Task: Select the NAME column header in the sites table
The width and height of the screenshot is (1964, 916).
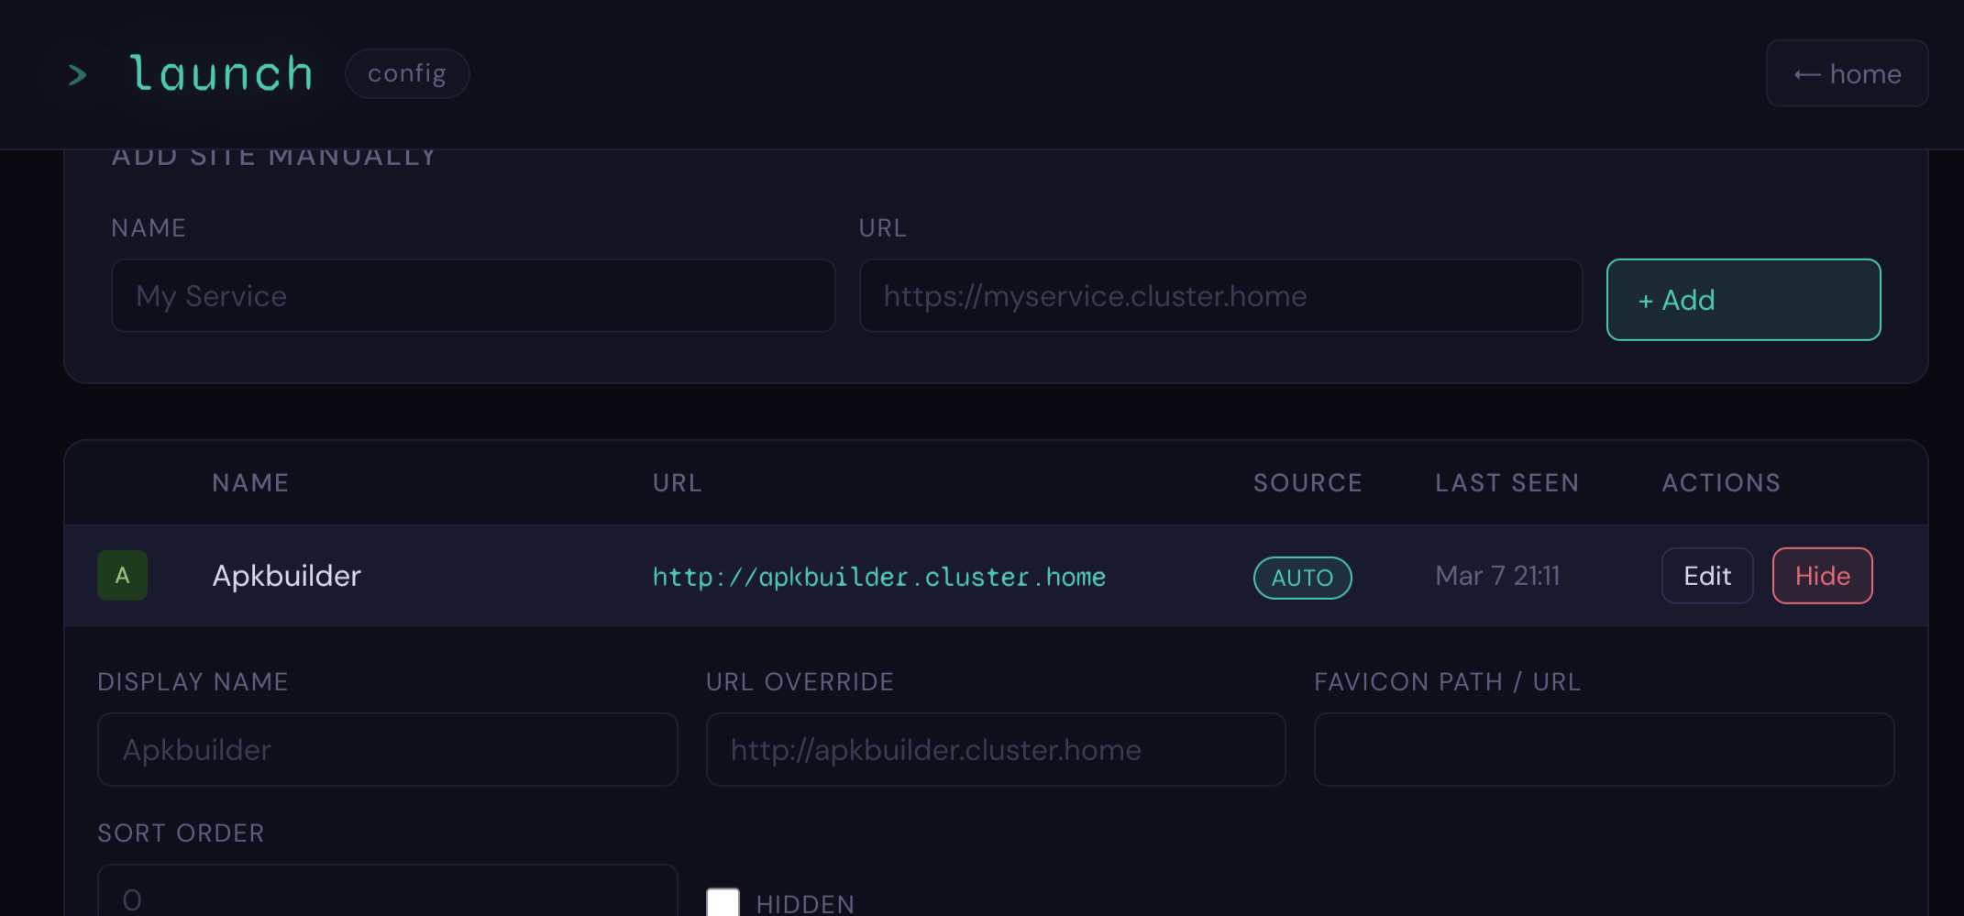Action: coord(249,482)
